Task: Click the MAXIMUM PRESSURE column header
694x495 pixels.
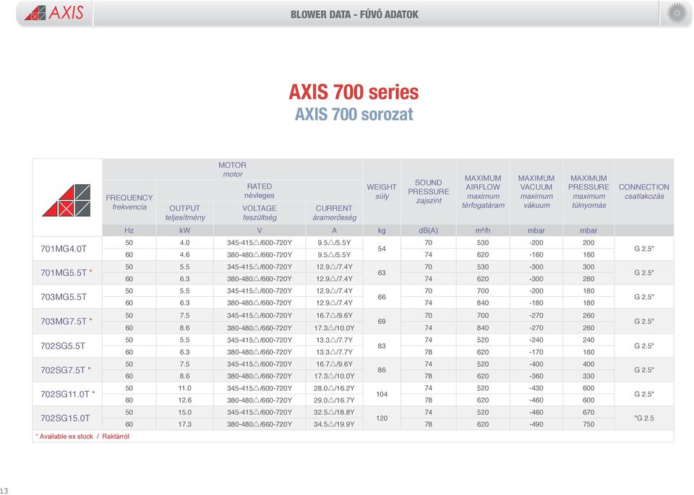Action: click(588, 191)
